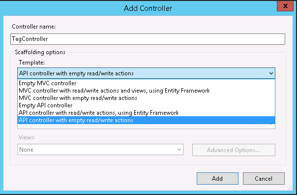297x195 pixels.
Task: Click the Scaffolding options group label
Action: [x=40, y=52]
